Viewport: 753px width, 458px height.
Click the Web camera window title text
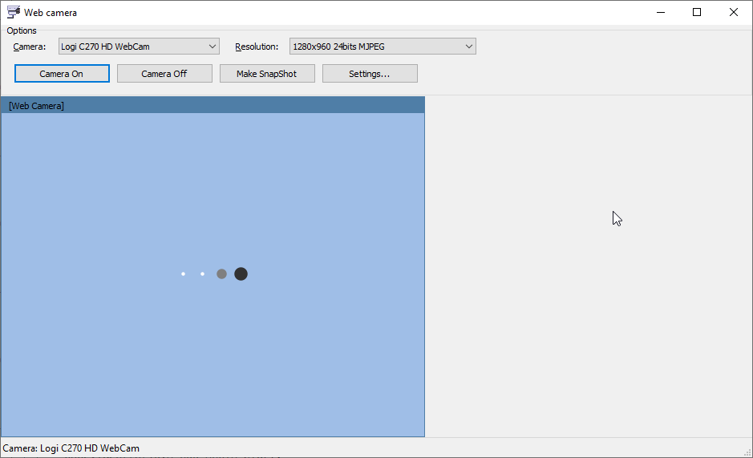(x=51, y=13)
